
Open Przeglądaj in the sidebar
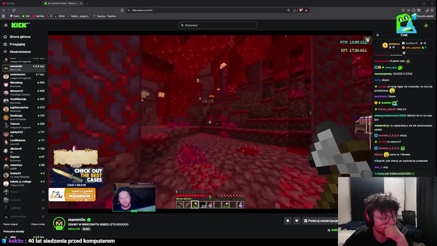point(14,44)
